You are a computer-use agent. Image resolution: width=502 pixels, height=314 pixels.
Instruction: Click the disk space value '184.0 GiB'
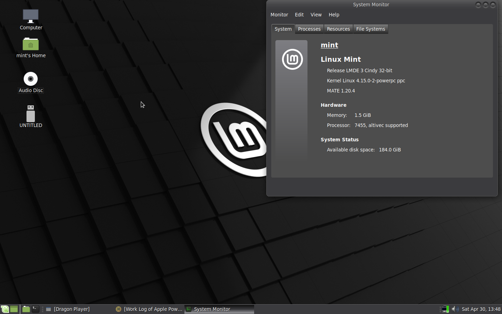click(390, 150)
